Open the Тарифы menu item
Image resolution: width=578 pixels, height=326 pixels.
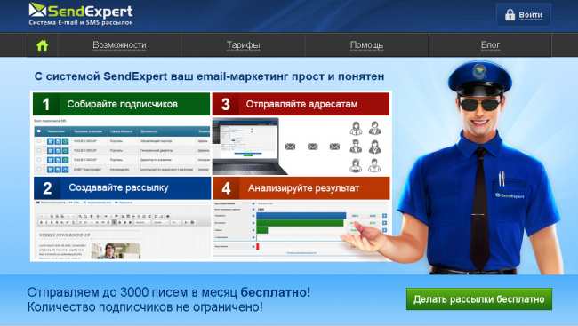(244, 45)
